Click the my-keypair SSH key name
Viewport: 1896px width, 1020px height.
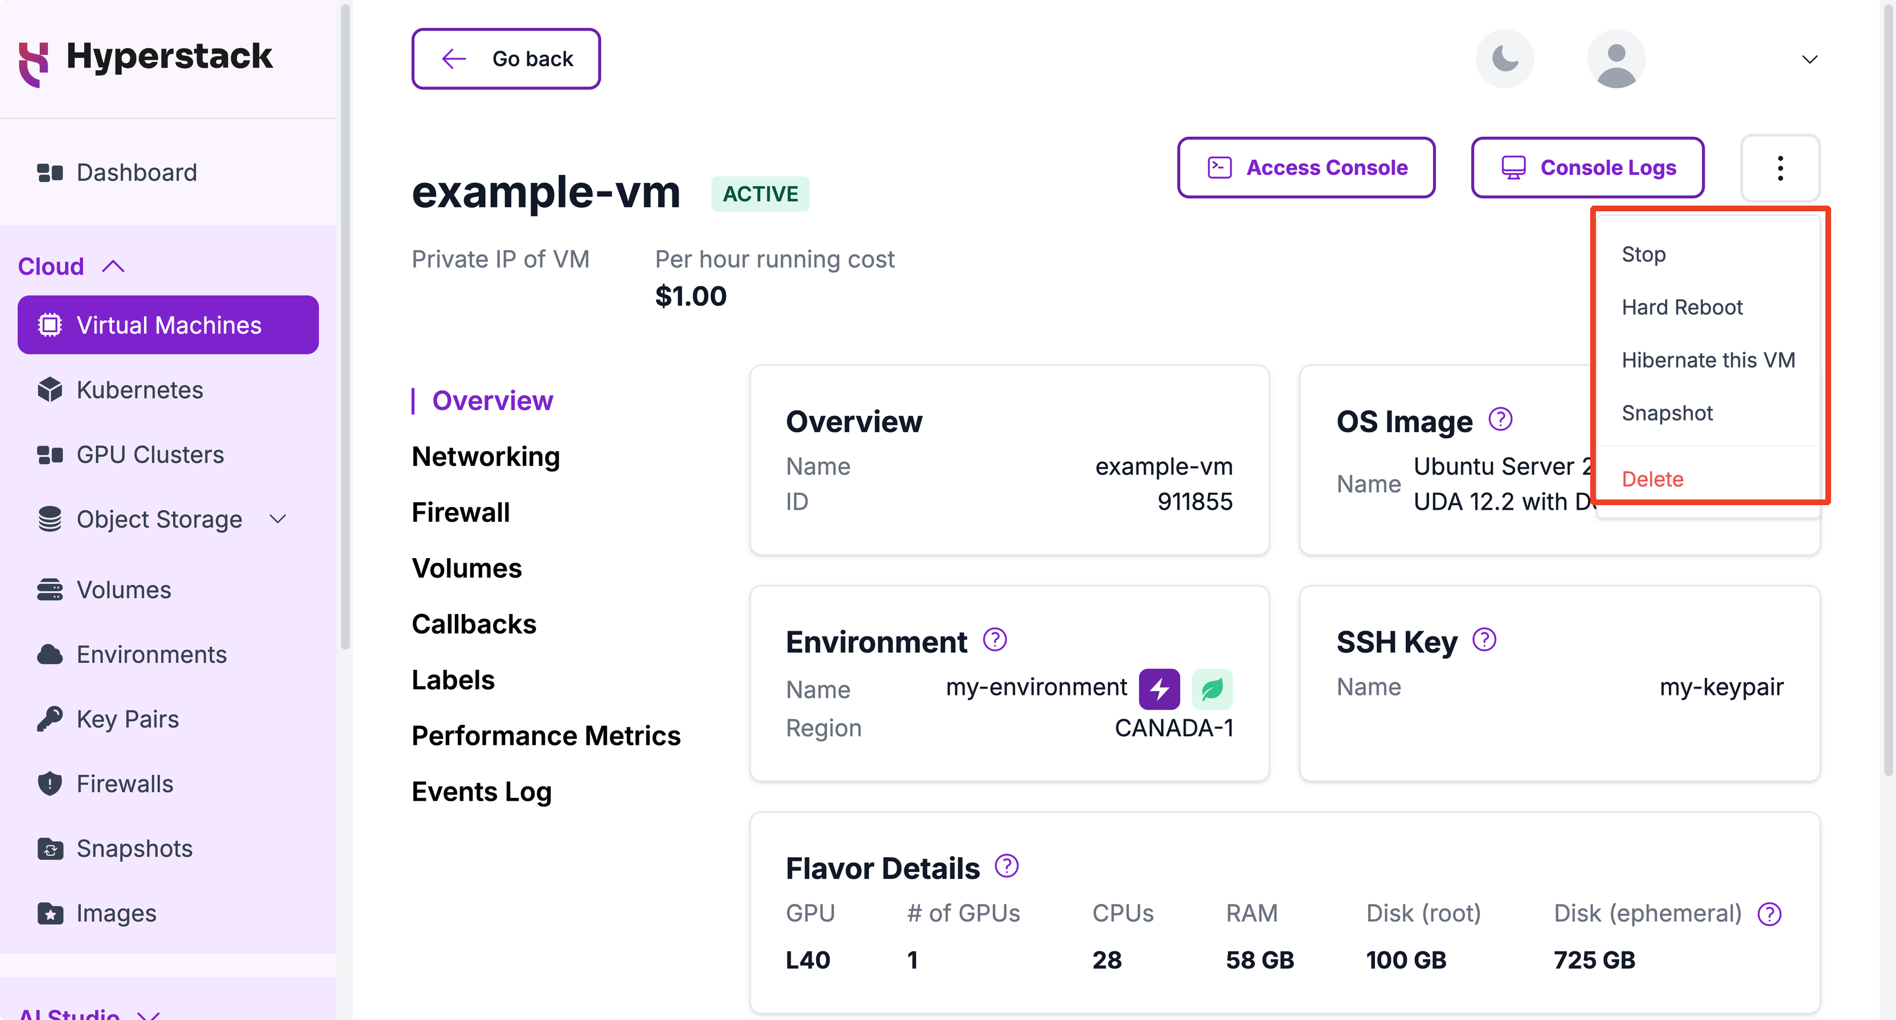coord(1722,687)
